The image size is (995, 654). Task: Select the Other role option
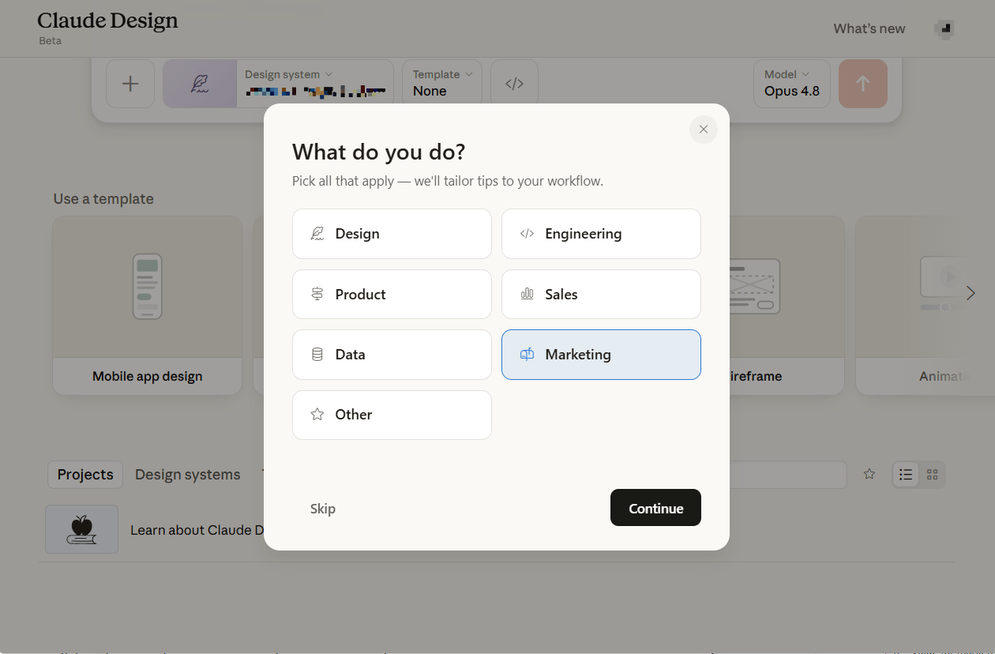click(392, 415)
